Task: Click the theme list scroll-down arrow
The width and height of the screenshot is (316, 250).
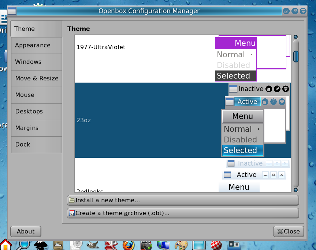Action: click(x=295, y=190)
